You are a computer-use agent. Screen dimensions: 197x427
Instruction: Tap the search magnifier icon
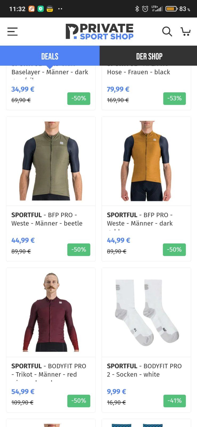(x=167, y=31)
